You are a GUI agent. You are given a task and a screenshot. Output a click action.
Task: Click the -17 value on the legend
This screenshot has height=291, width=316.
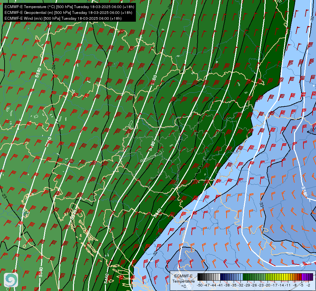[274, 285]
